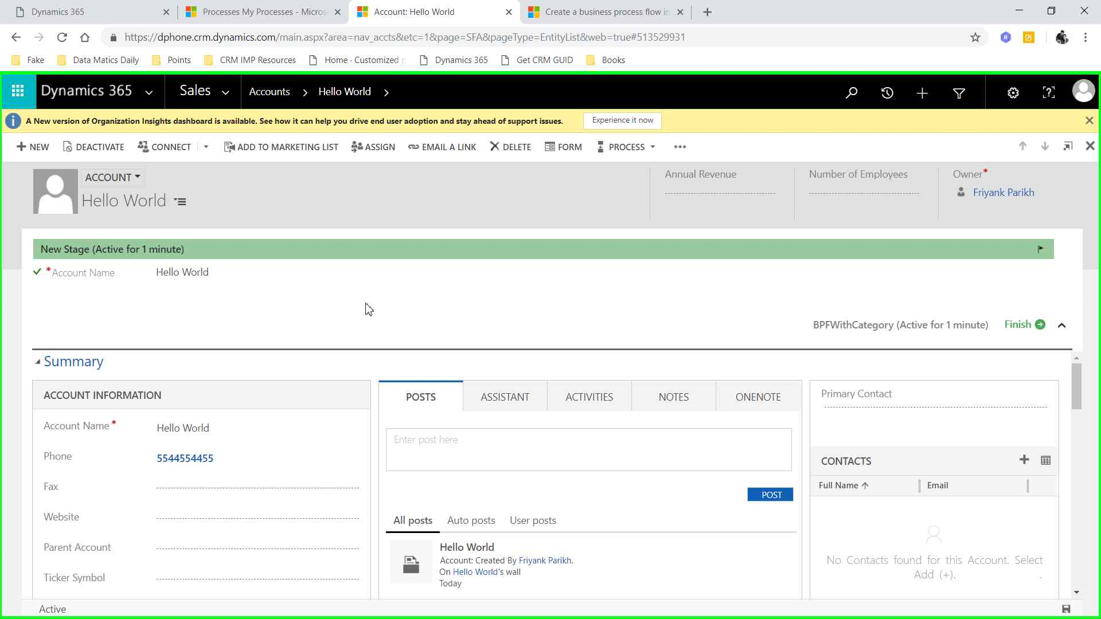
Task: Open settings gear in Dynamics header
Action: (1013, 92)
